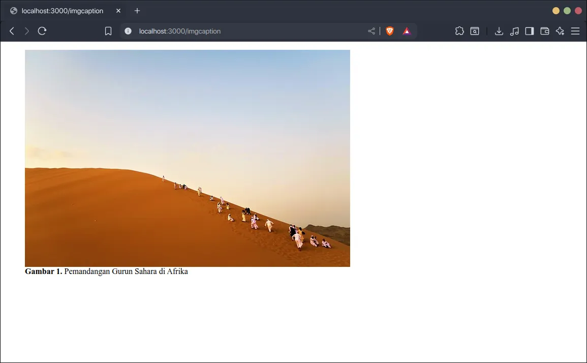Open the tab search icon
Screen dimensions: 587x363
474,31
